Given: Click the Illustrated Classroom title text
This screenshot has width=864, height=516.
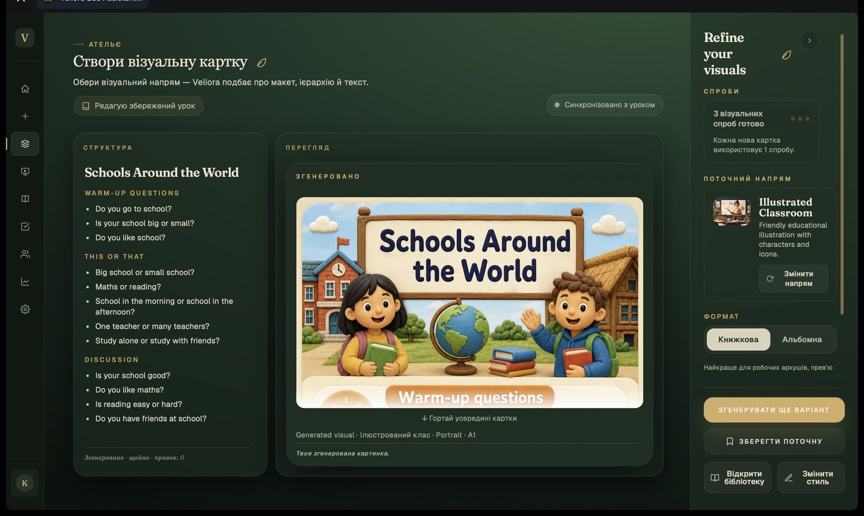Looking at the screenshot, I should 786,207.
